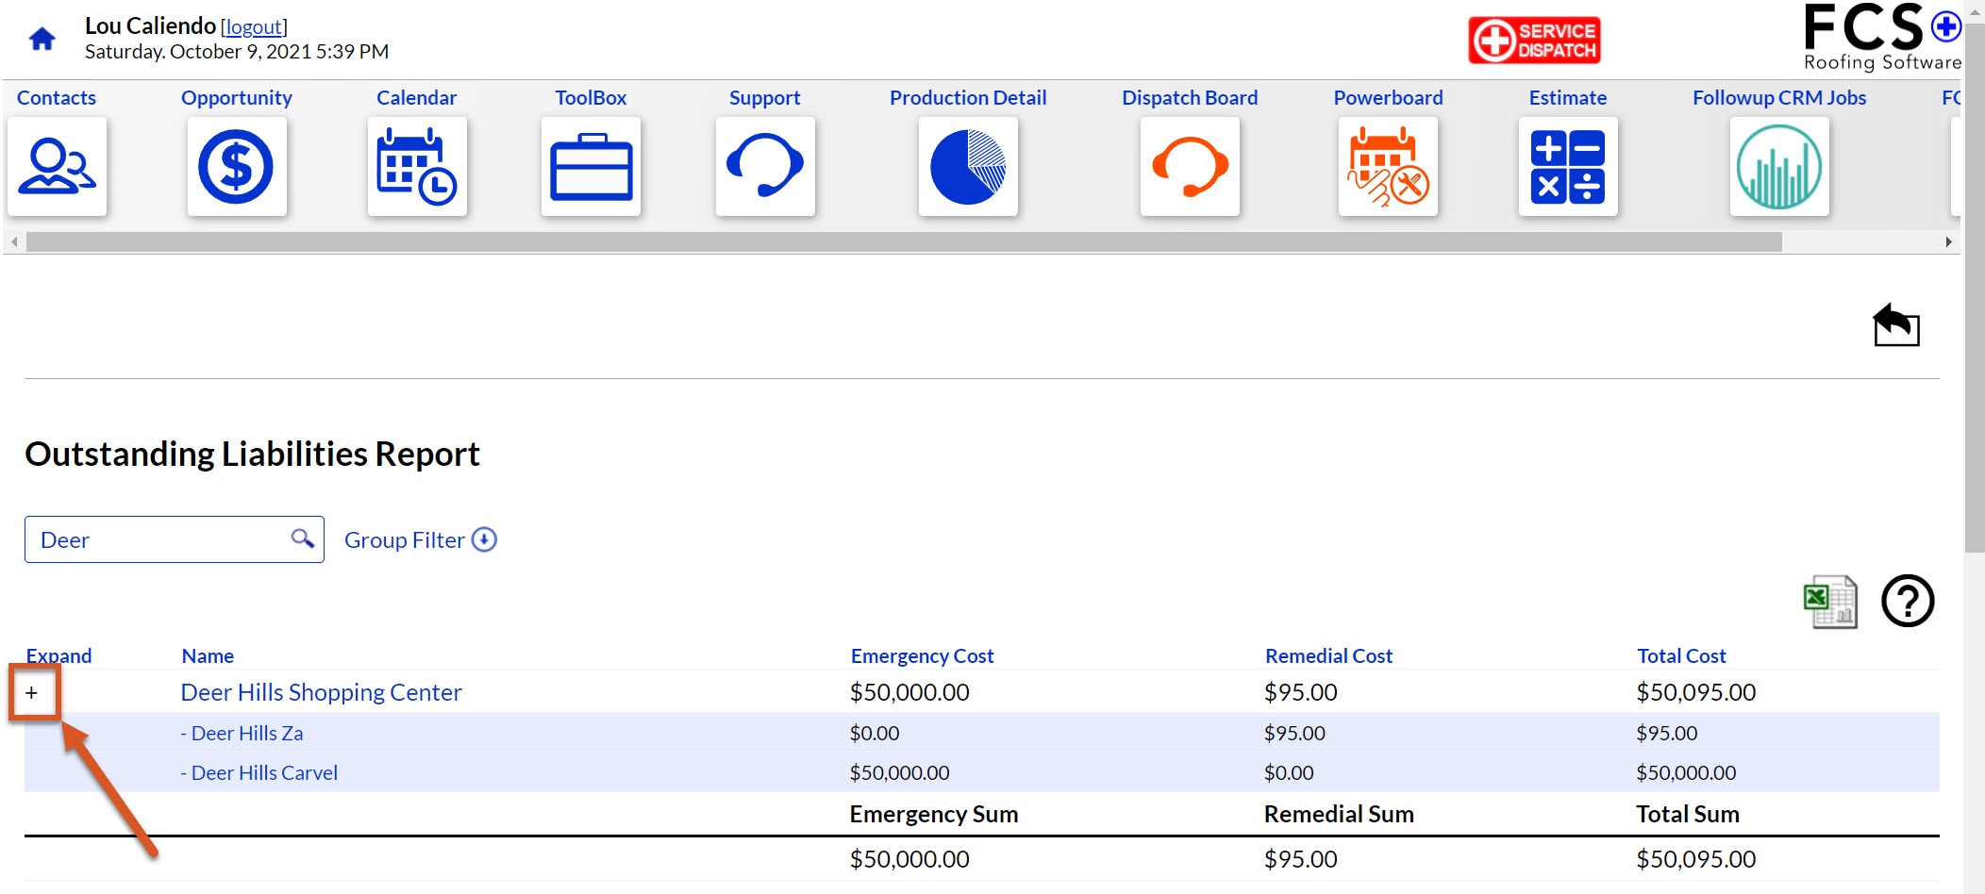Open the Deer Hills Carvel link
Image resolution: width=1985 pixels, height=894 pixels.
click(x=259, y=772)
